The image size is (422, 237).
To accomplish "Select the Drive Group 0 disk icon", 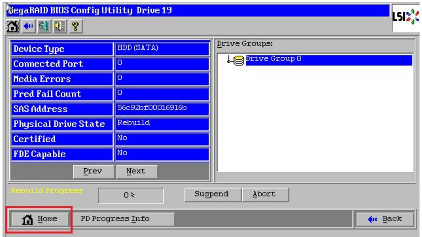I will click(x=239, y=60).
